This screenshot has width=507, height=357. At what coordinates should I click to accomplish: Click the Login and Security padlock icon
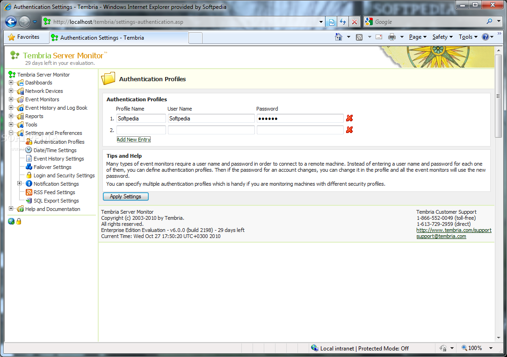click(x=29, y=175)
